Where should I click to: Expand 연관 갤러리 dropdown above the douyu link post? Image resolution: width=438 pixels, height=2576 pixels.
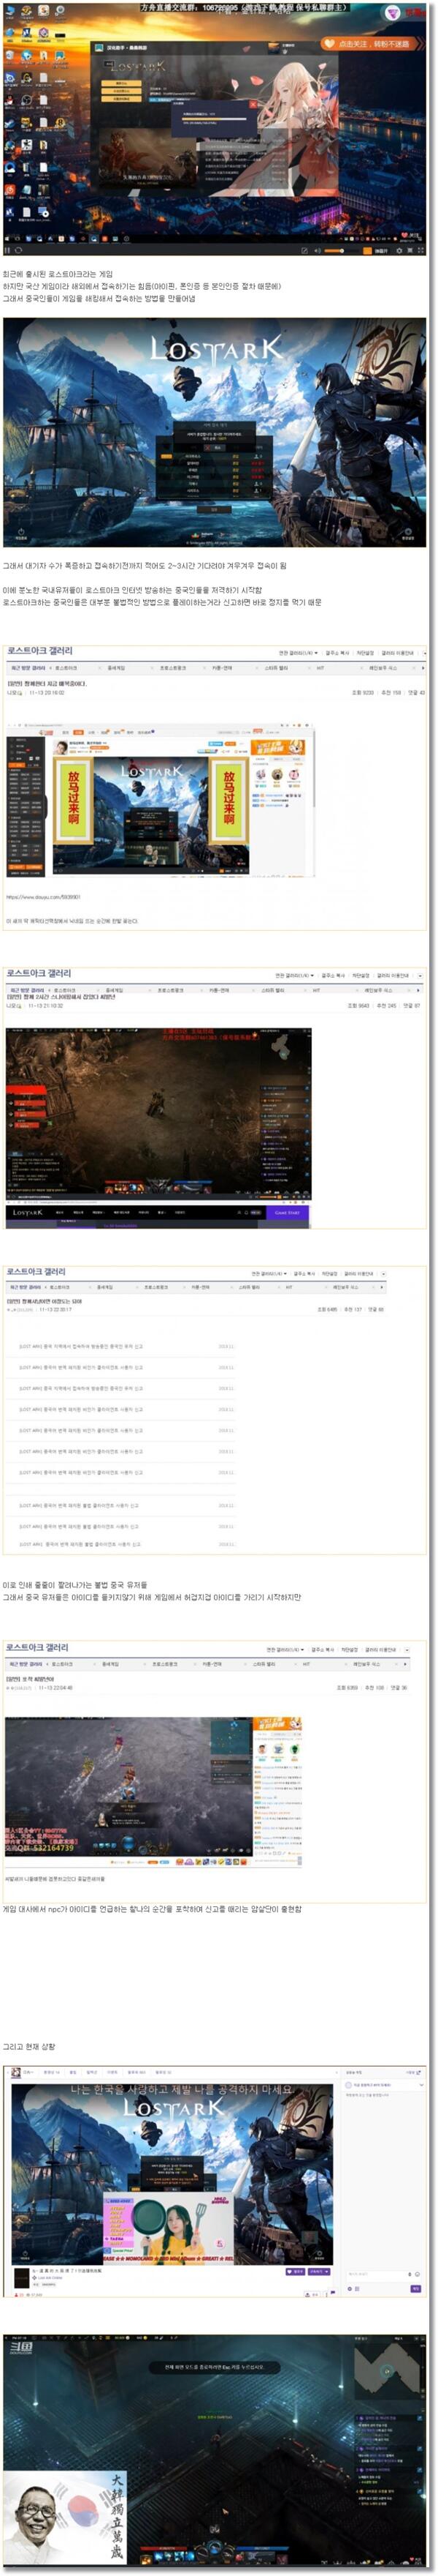point(299,653)
